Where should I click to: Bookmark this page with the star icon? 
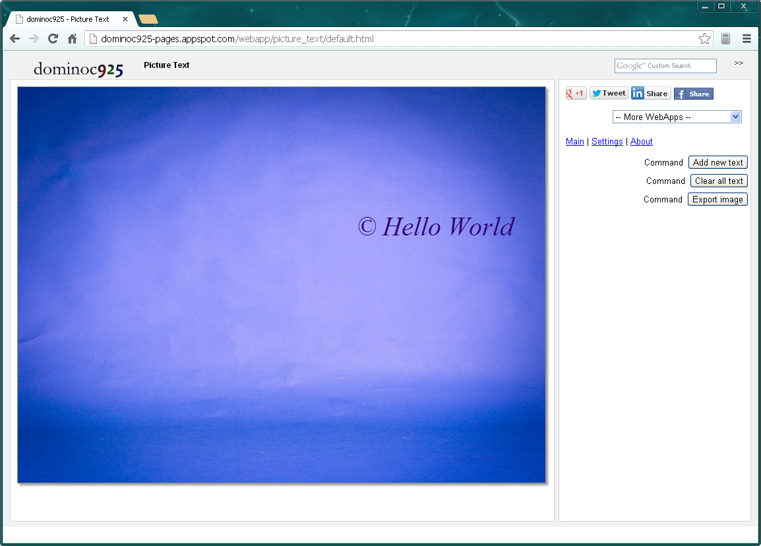705,39
